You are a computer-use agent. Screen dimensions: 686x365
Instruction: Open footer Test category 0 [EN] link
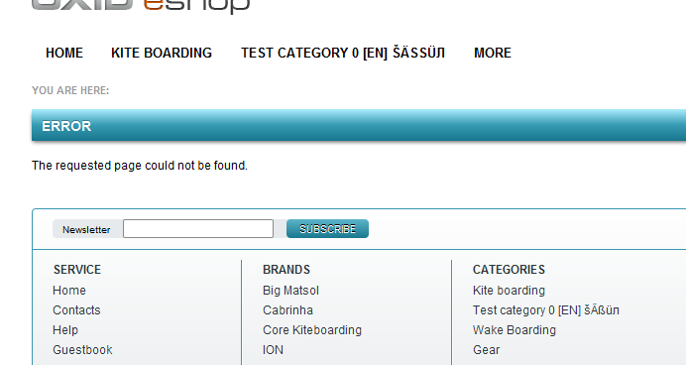tap(545, 310)
